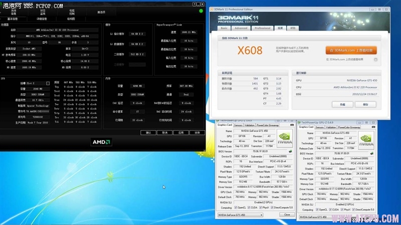Viewport: 401px width, 225px height.
Task: Click the GT1 3.14 result row in 3DMark
Action: pyautogui.click(x=273, y=78)
